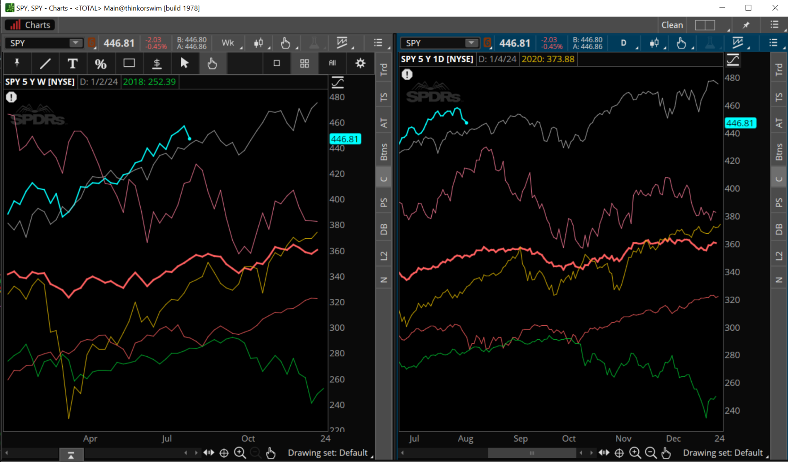Open the Charts tab
The width and height of the screenshot is (788, 462).
tap(30, 25)
